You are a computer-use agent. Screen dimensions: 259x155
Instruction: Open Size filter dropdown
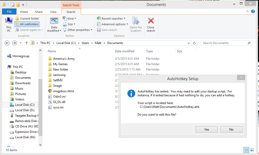[x=69, y=24]
